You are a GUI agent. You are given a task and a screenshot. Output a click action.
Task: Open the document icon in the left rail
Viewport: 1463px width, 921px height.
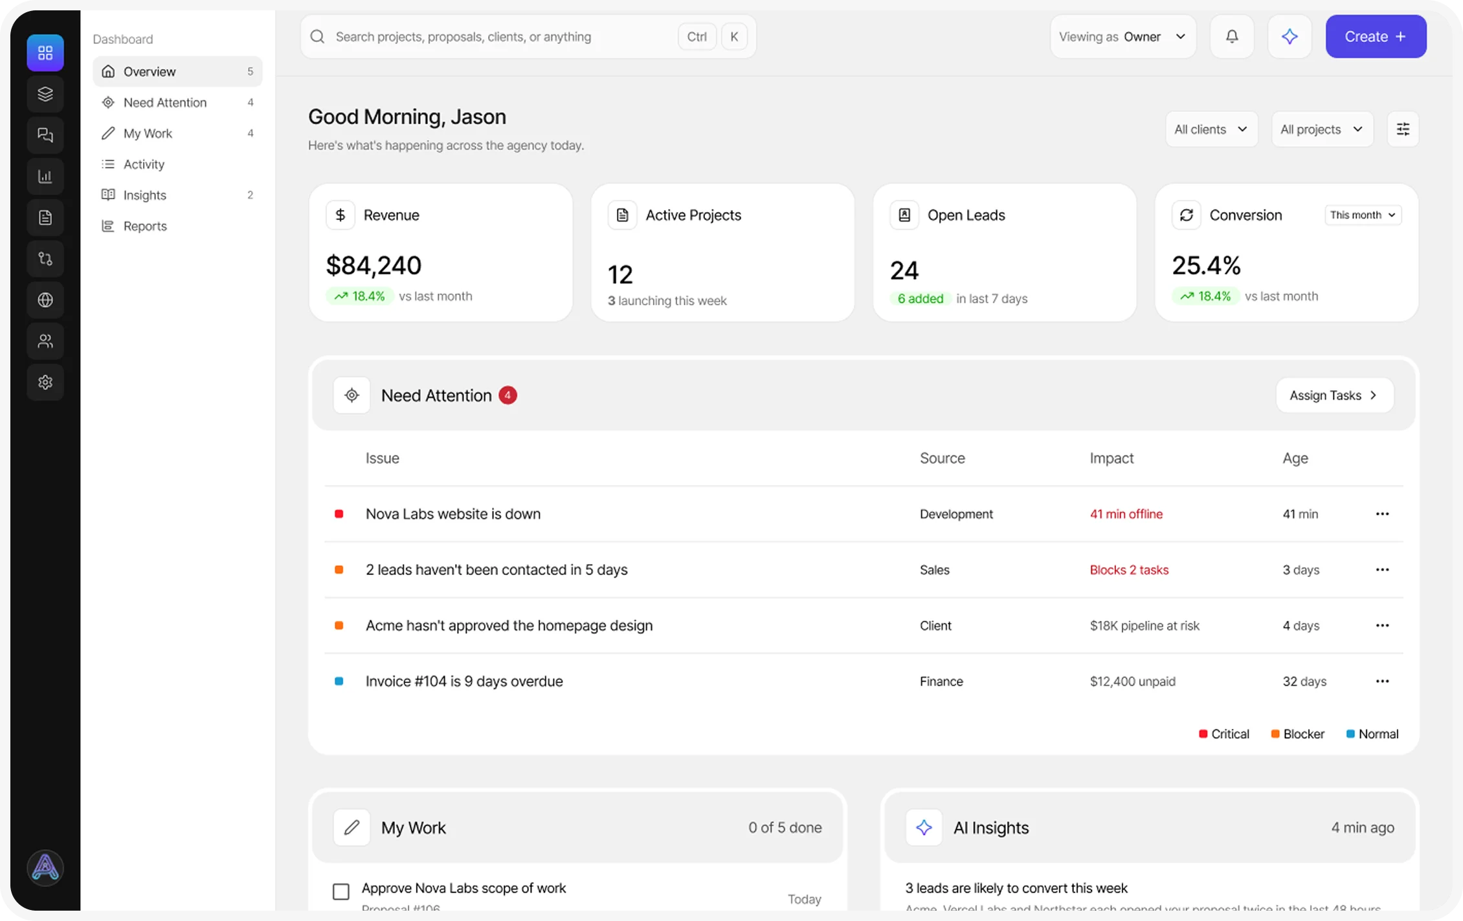pyautogui.click(x=45, y=217)
